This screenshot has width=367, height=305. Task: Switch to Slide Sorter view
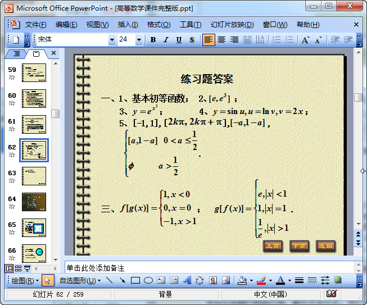[18, 268]
